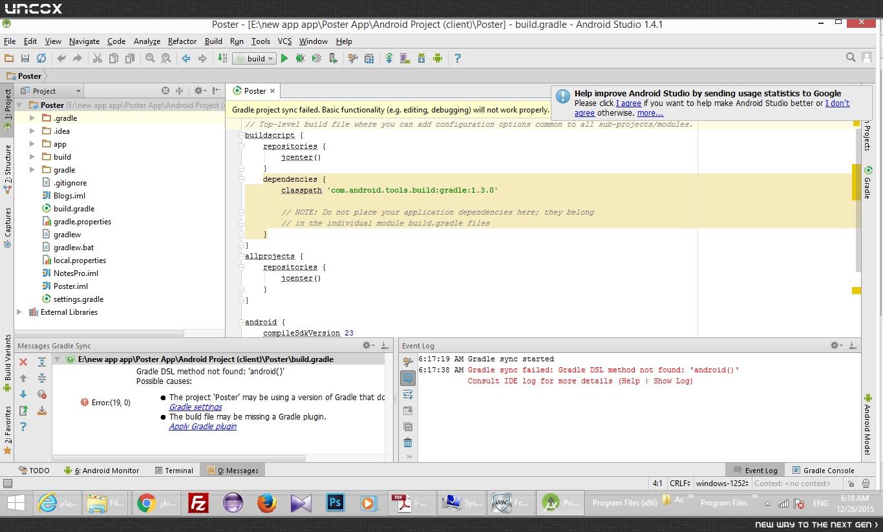883x532 pixels.
Task: Open the Project panel gear settings dropdown
Action: coord(200,91)
